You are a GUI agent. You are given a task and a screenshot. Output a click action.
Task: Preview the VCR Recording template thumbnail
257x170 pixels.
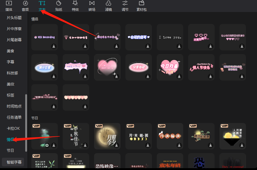point(44,37)
